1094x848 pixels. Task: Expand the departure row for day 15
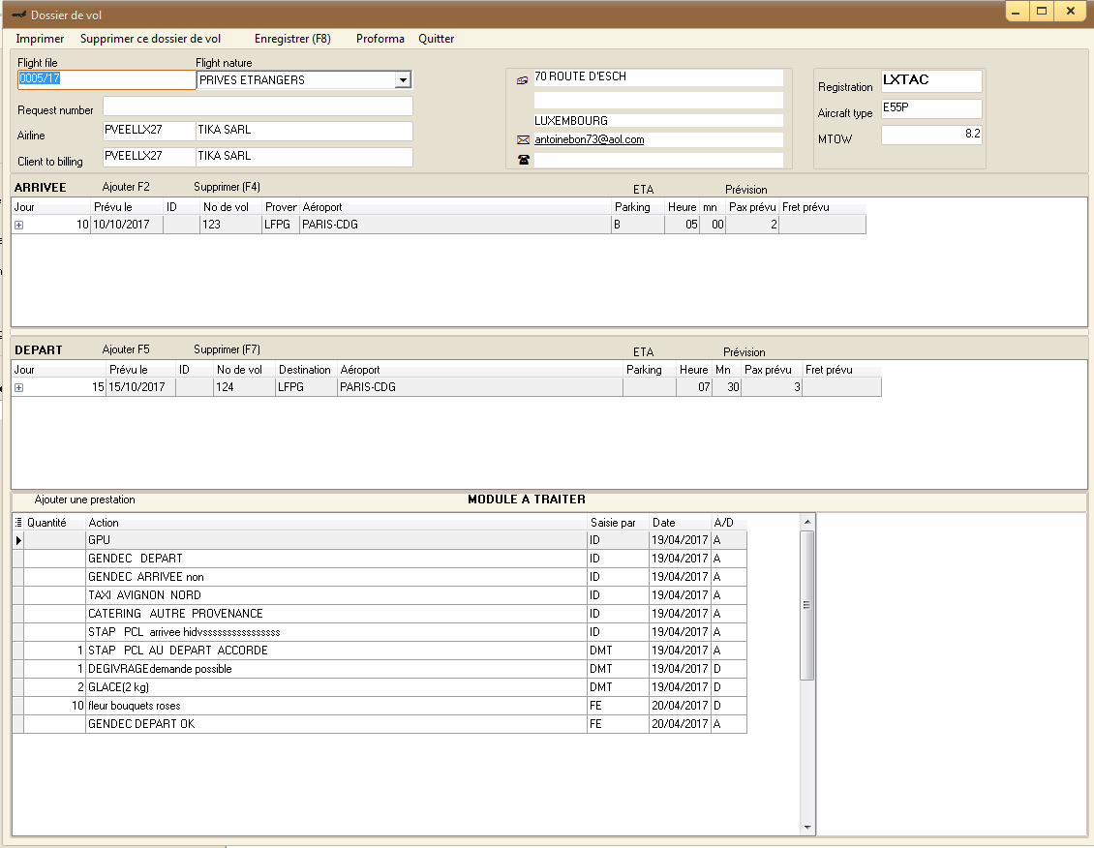point(18,388)
